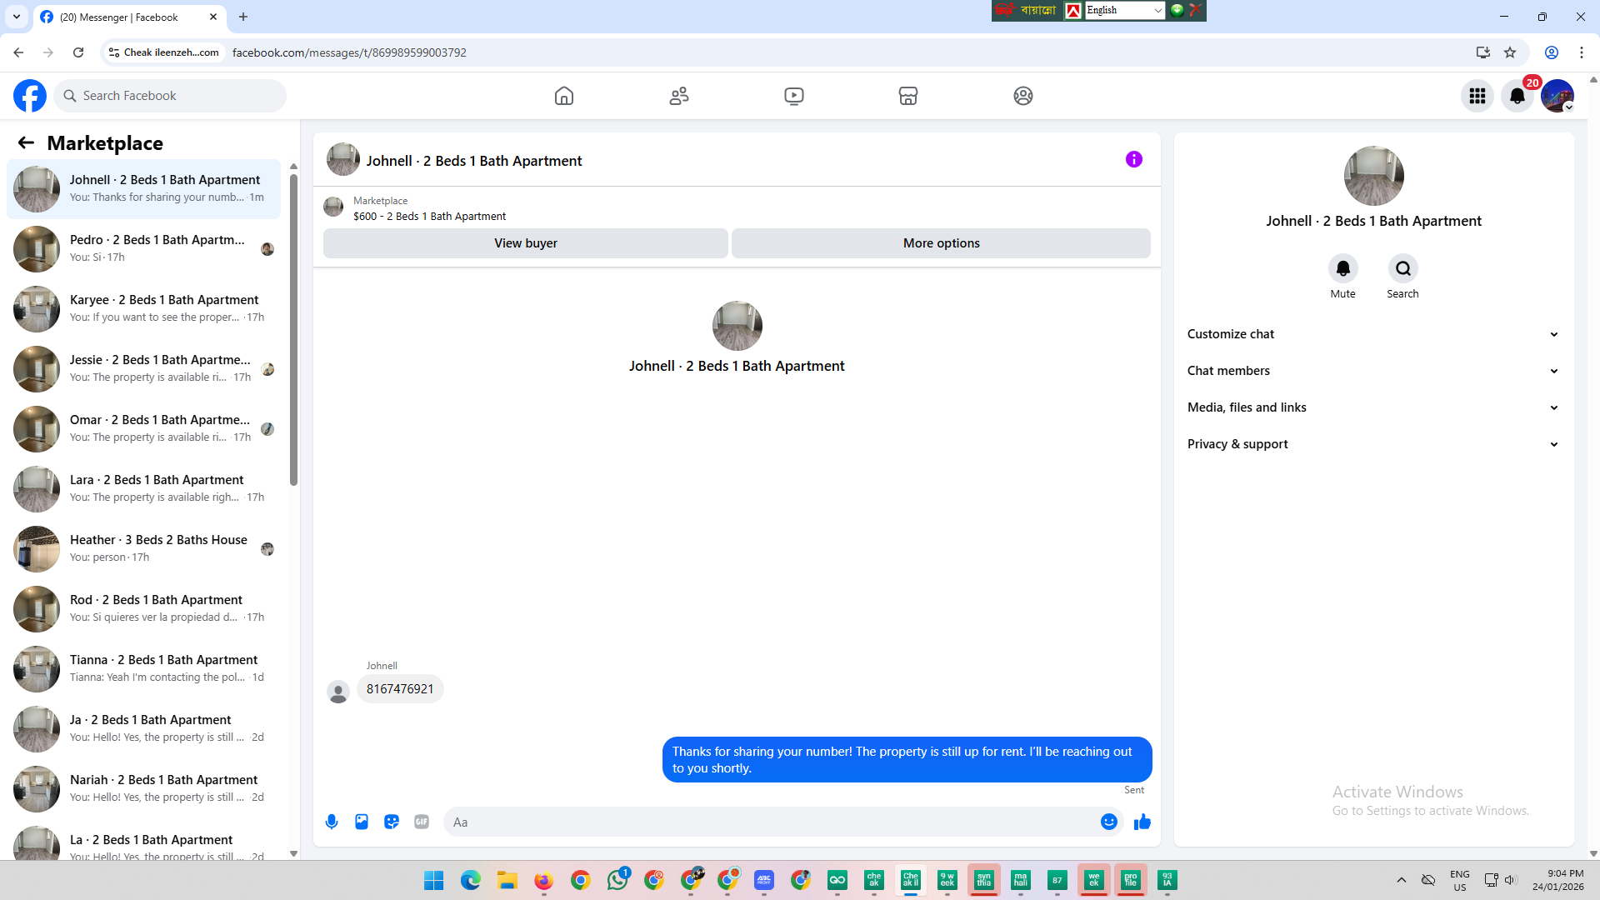Send a thumbs-up like
This screenshot has height=900, width=1600.
[1142, 822]
